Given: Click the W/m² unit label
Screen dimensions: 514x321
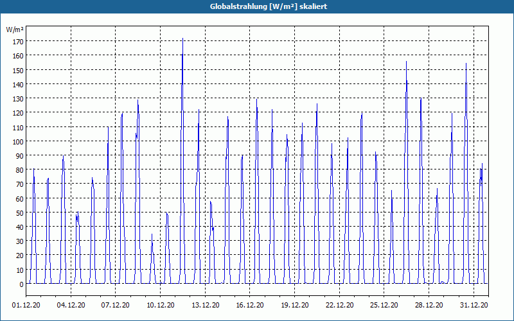Looking at the screenshot, I should pyautogui.click(x=15, y=30).
